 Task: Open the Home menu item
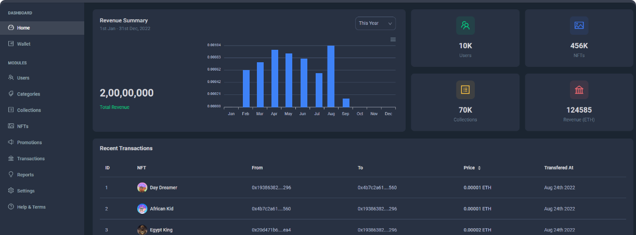coord(42,28)
